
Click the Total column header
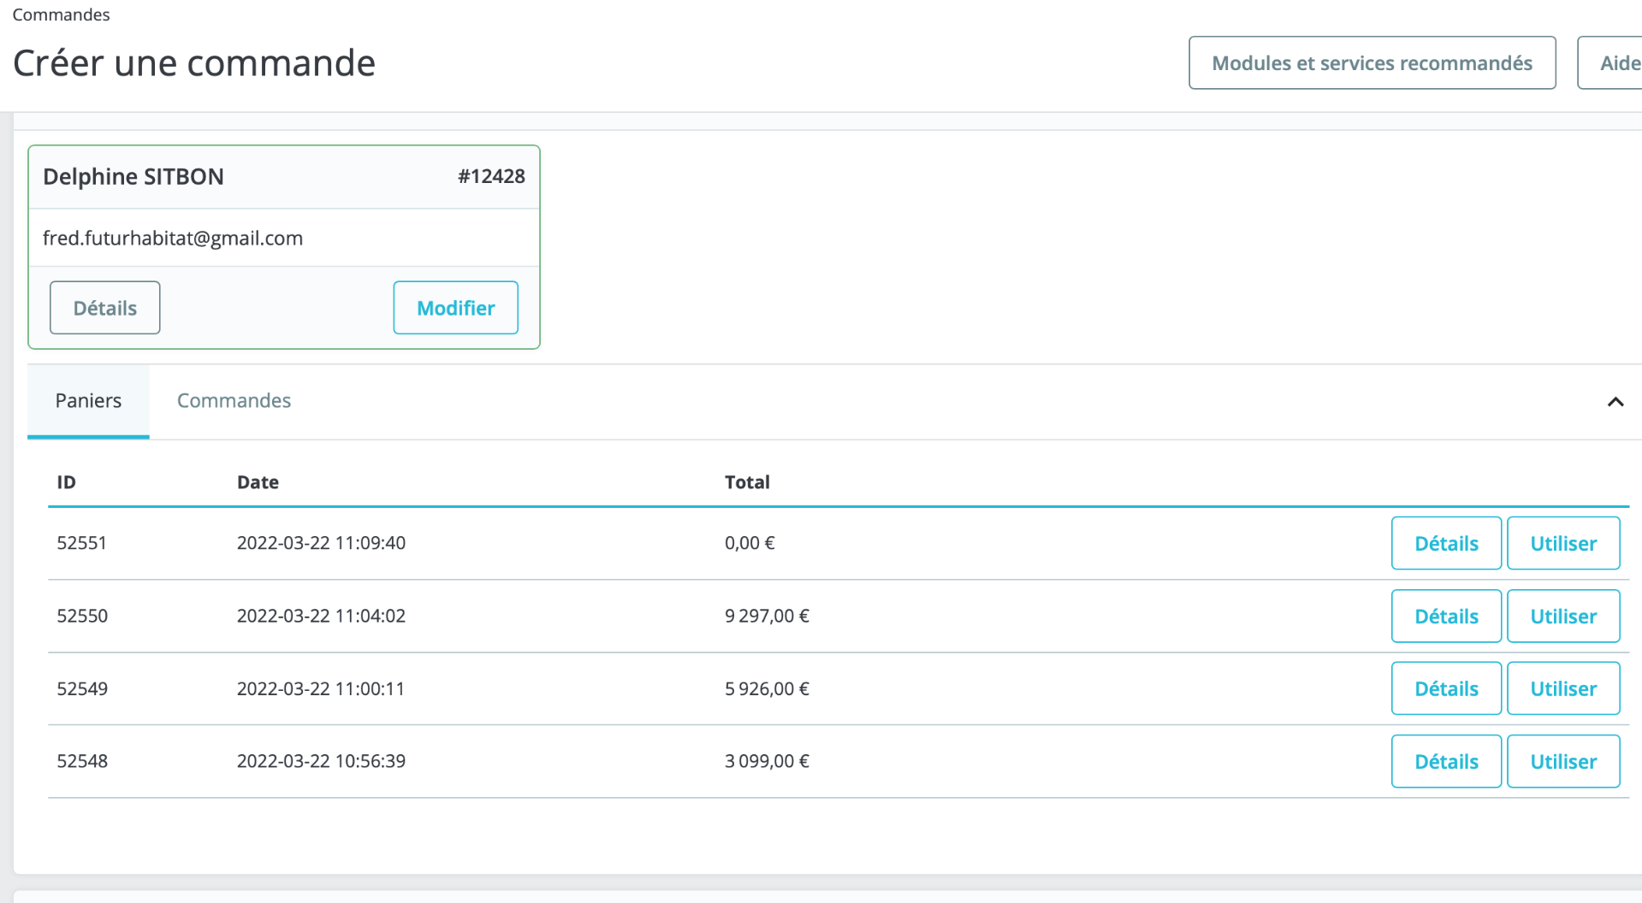[x=747, y=482]
